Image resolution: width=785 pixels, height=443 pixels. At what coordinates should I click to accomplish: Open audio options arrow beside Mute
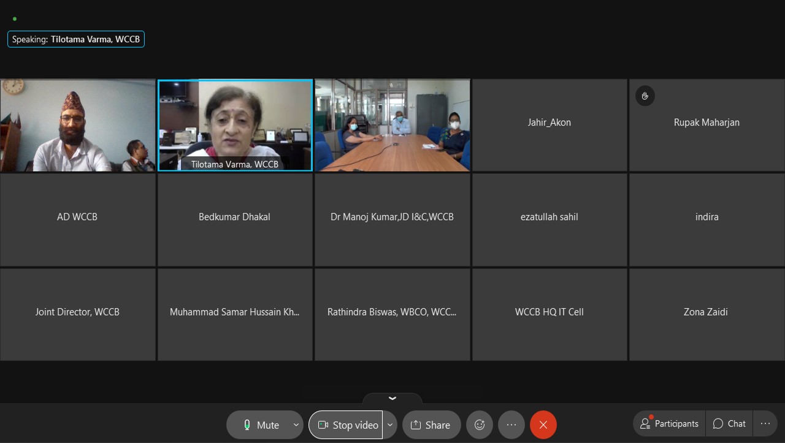pos(296,425)
